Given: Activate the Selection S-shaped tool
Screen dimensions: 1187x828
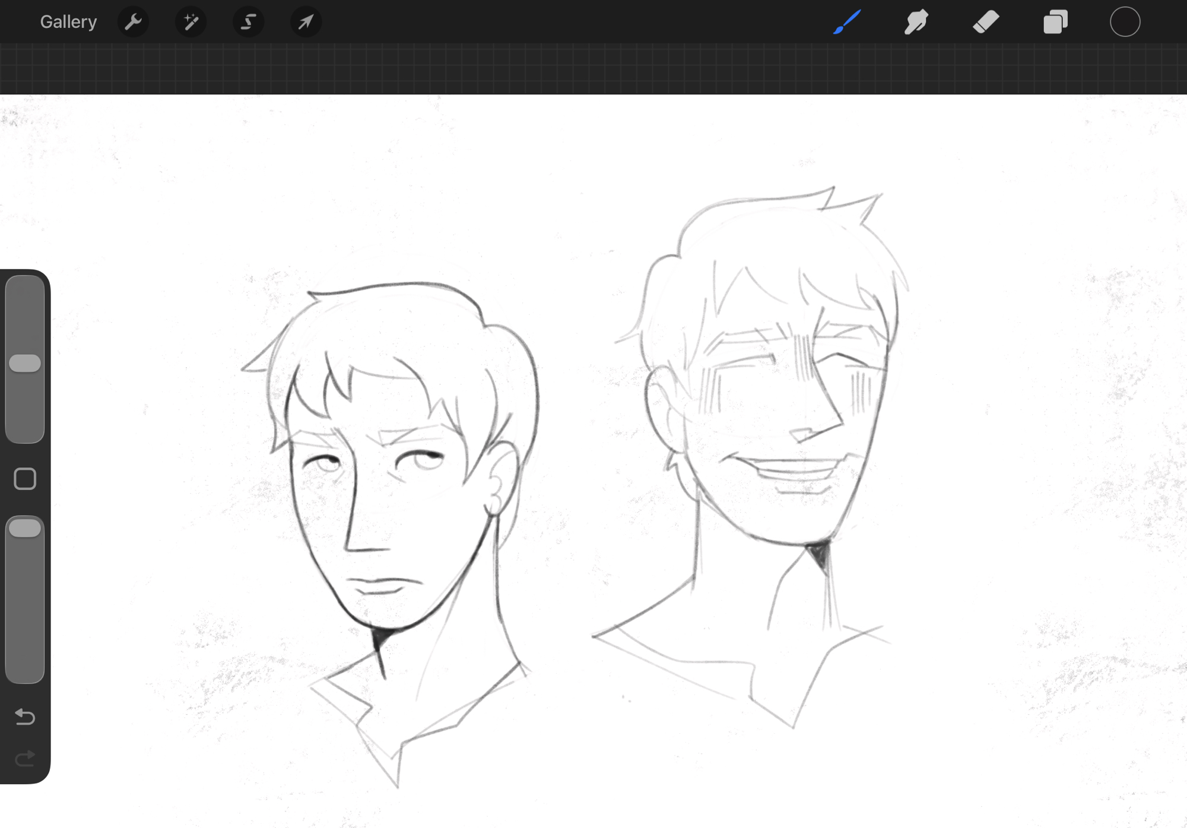Looking at the screenshot, I should (248, 22).
